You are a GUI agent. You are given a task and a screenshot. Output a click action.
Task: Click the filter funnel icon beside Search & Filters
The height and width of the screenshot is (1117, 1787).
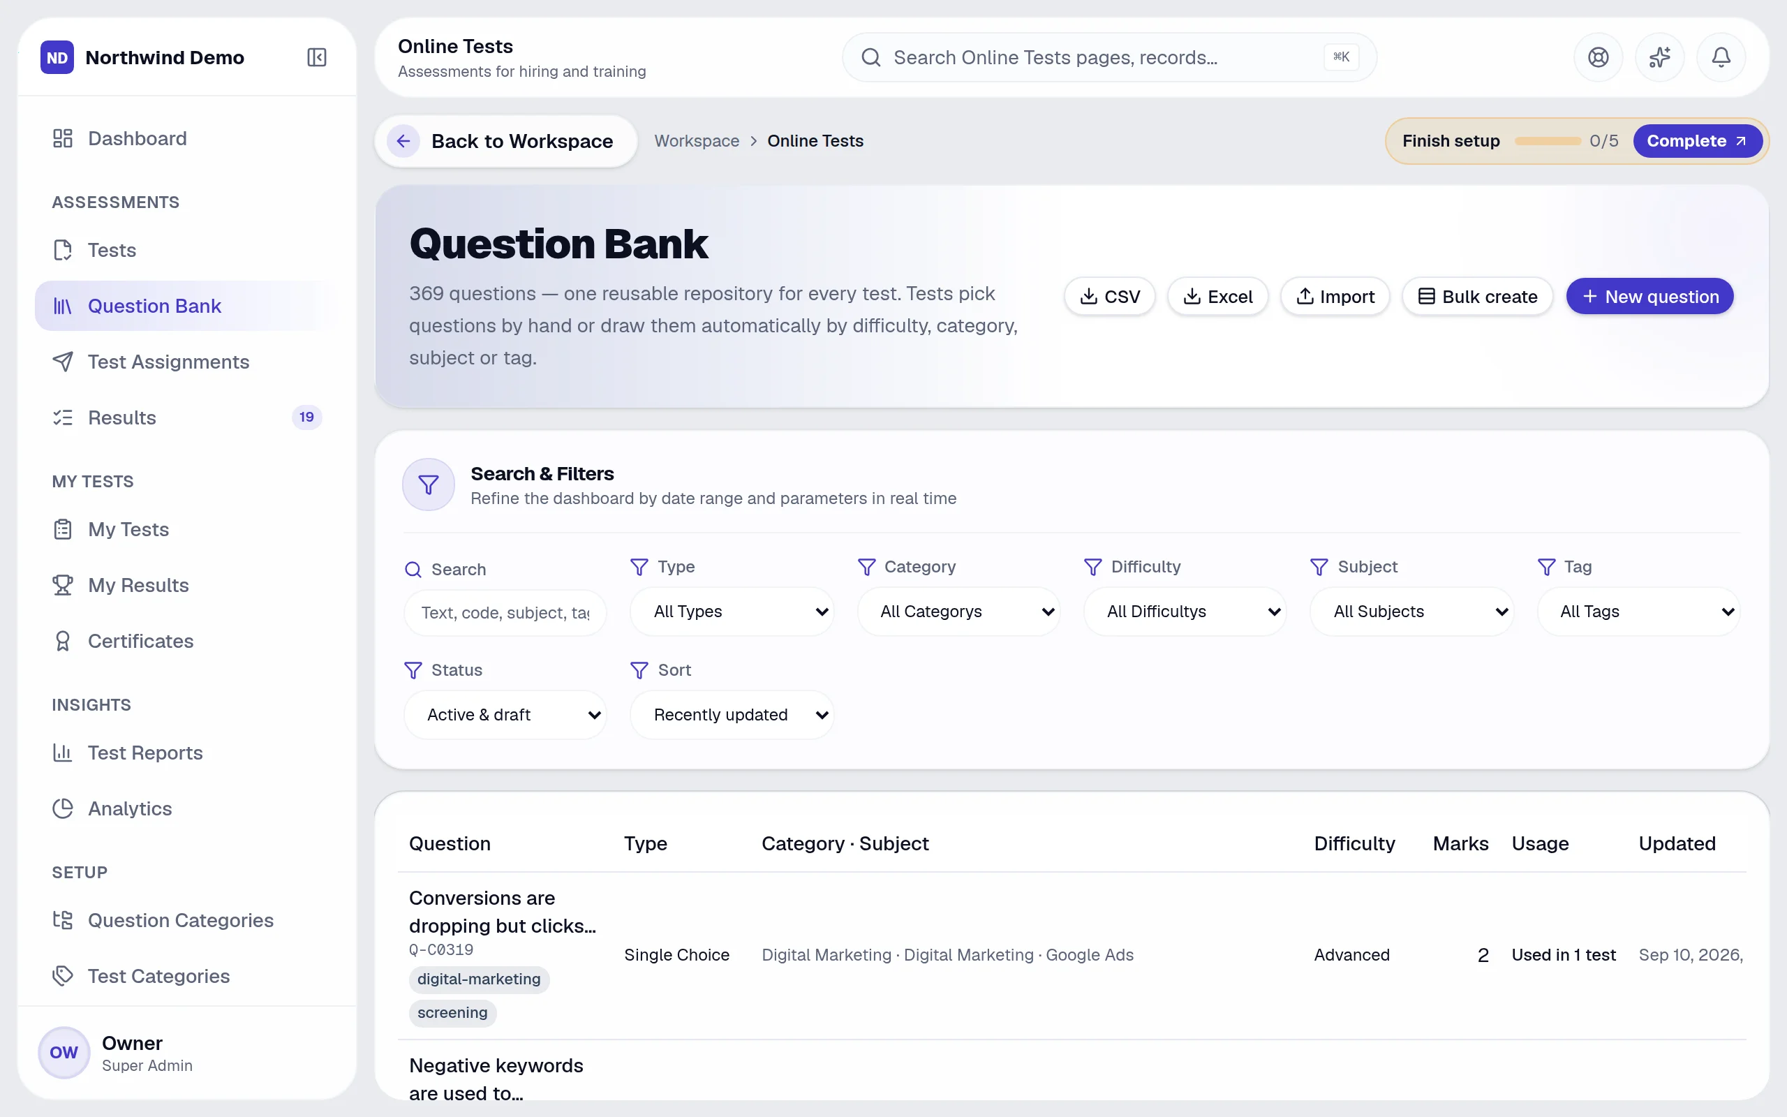(429, 484)
